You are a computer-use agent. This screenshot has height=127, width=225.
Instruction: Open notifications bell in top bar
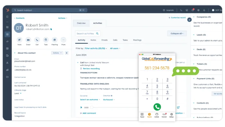(204, 10)
